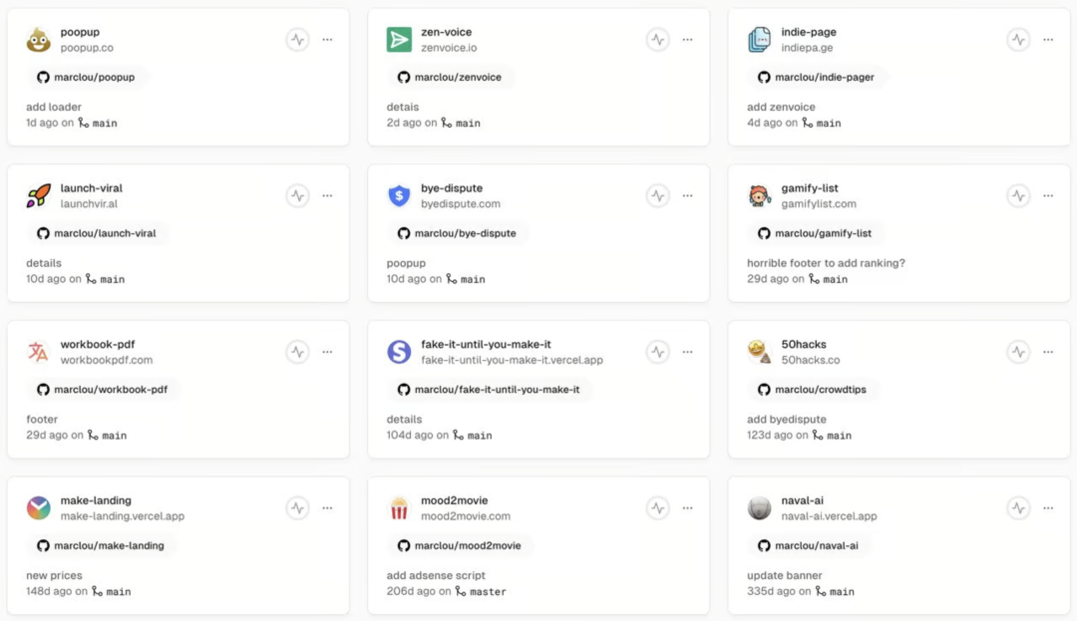Open more menu for workbook-pdf
The height and width of the screenshot is (621, 1077).
pyautogui.click(x=327, y=352)
